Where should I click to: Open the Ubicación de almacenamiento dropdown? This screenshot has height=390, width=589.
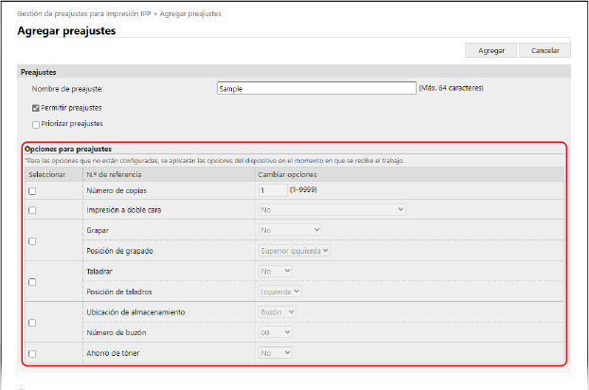click(x=277, y=312)
